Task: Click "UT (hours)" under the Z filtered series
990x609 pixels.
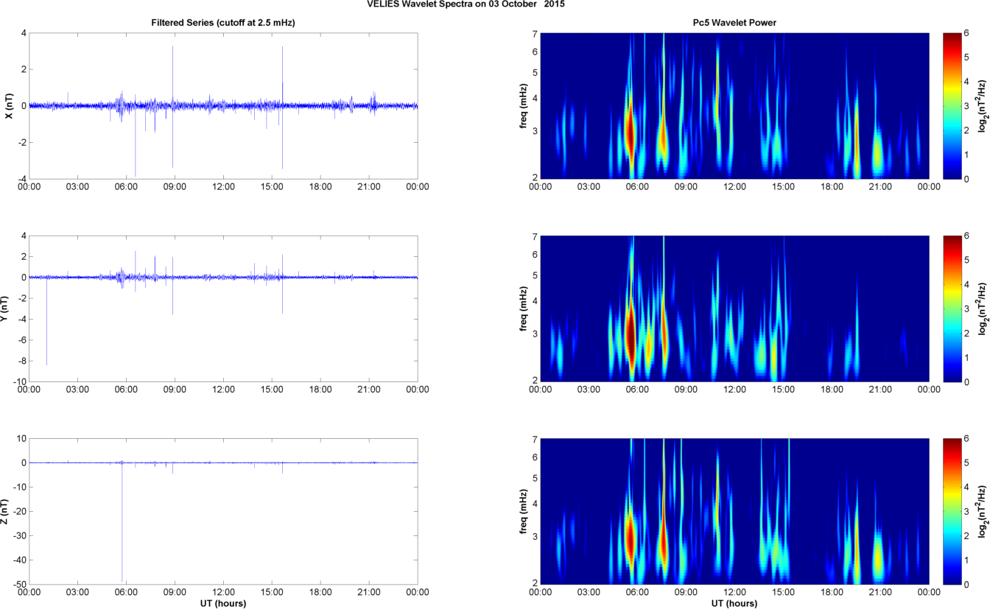Action: click(x=223, y=603)
